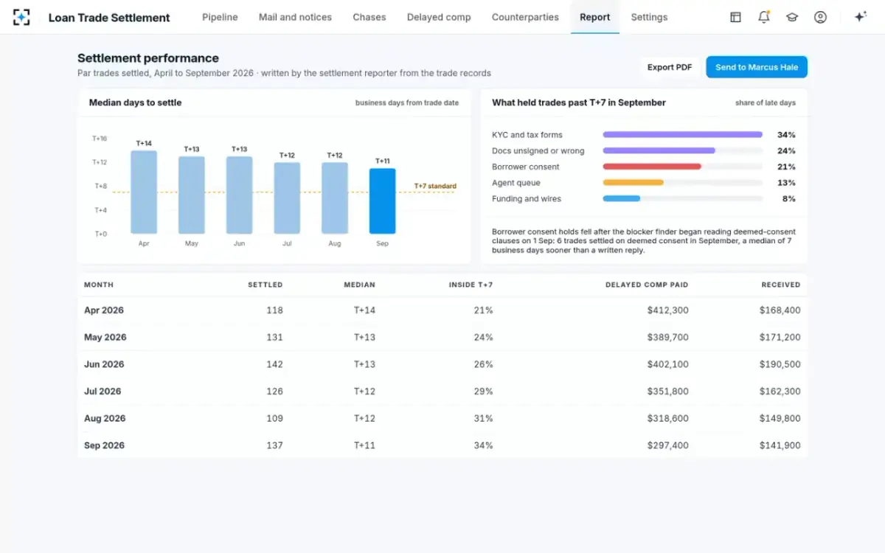885x553 pixels.
Task: Open the Delayed comp tab
Action: click(x=439, y=17)
